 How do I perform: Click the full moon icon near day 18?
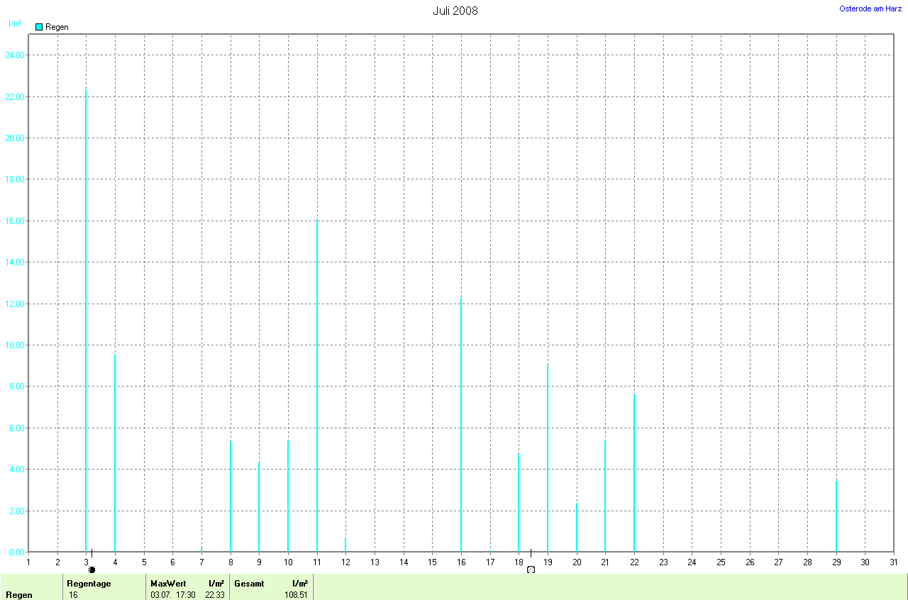click(x=531, y=570)
